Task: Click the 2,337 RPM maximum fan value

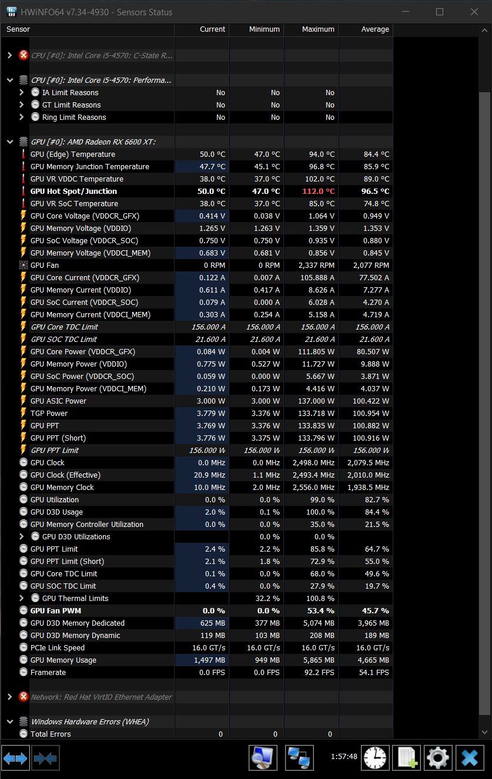Action: (x=316, y=265)
